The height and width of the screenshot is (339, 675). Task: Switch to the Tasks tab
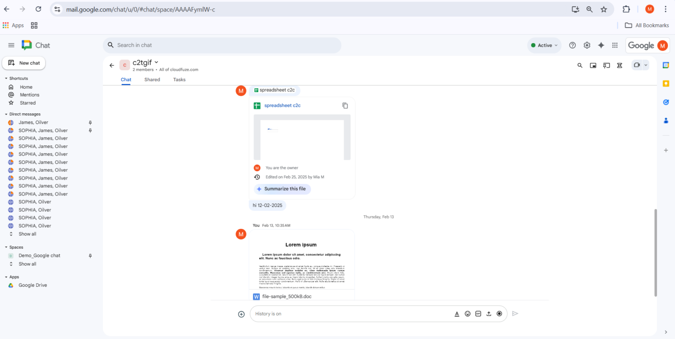(x=179, y=79)
